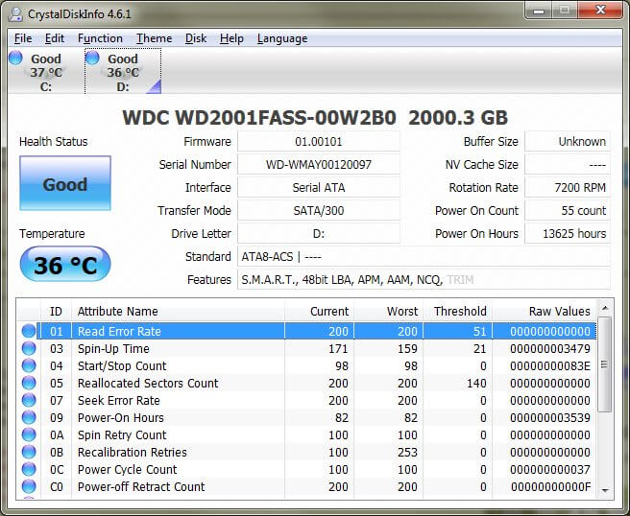Click the status orb beside Power Cycle Count
The height and width of the screenshot is (516, 630).
click(29, 469)
